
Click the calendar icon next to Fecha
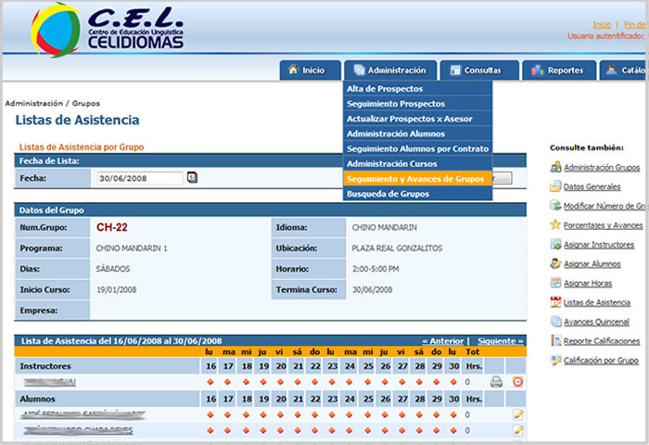click(x=192, y=178)
